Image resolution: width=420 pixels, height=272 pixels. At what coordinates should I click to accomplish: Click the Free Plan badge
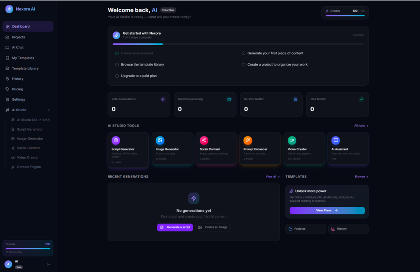coord(168,10)
